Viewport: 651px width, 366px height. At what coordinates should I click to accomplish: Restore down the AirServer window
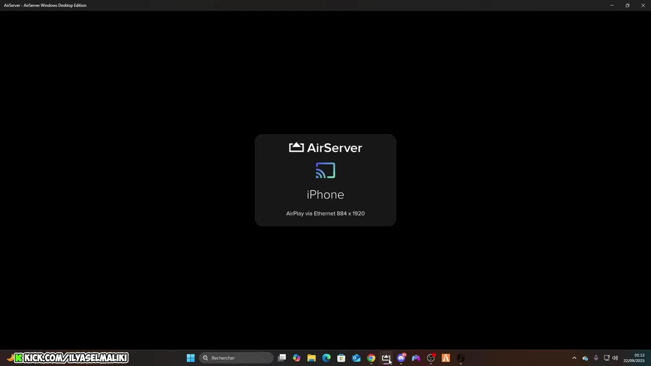[627, 5]
